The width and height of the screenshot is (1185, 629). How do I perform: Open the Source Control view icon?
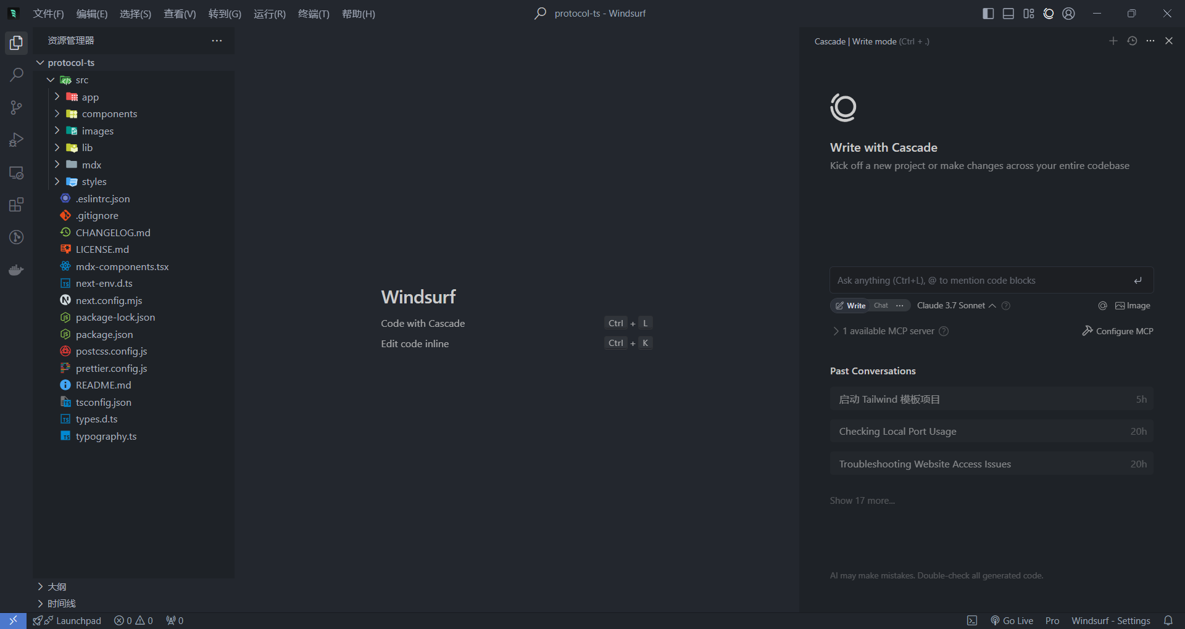pos(16,108)
